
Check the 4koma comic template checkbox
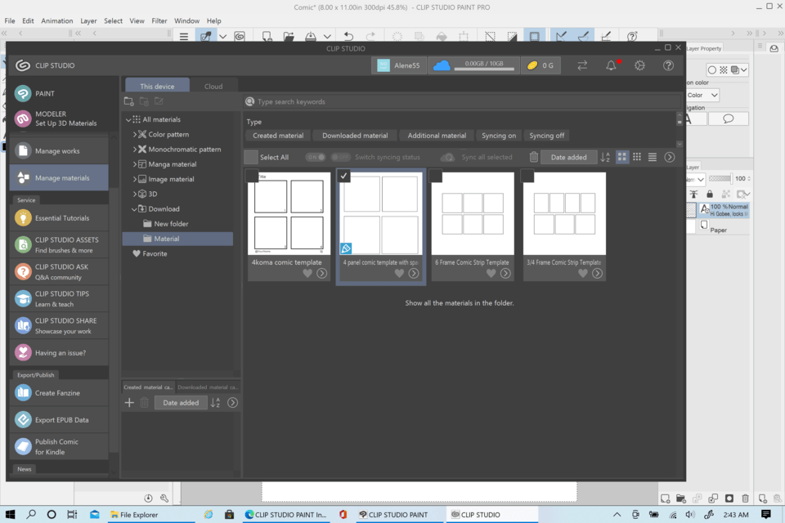252,175
